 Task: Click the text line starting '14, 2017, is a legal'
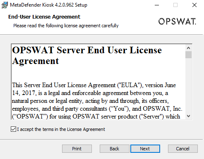coord(90,93)
